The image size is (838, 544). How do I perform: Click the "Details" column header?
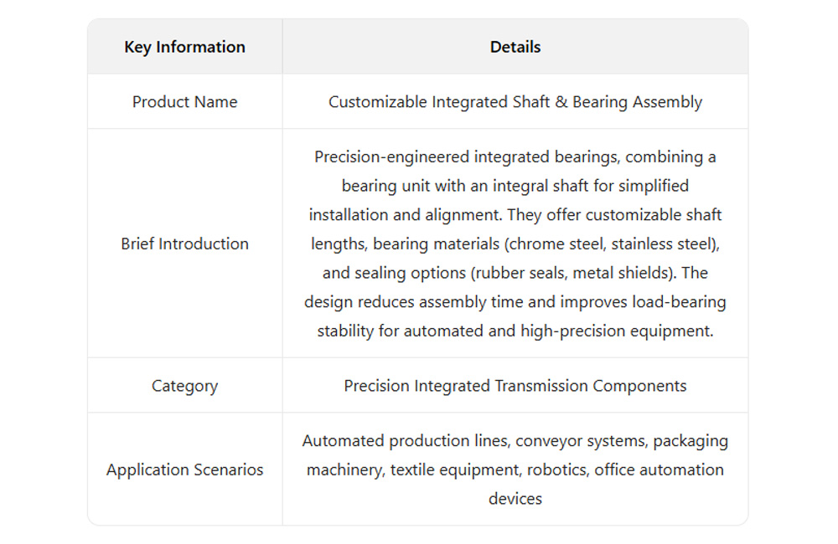point(515,47)
